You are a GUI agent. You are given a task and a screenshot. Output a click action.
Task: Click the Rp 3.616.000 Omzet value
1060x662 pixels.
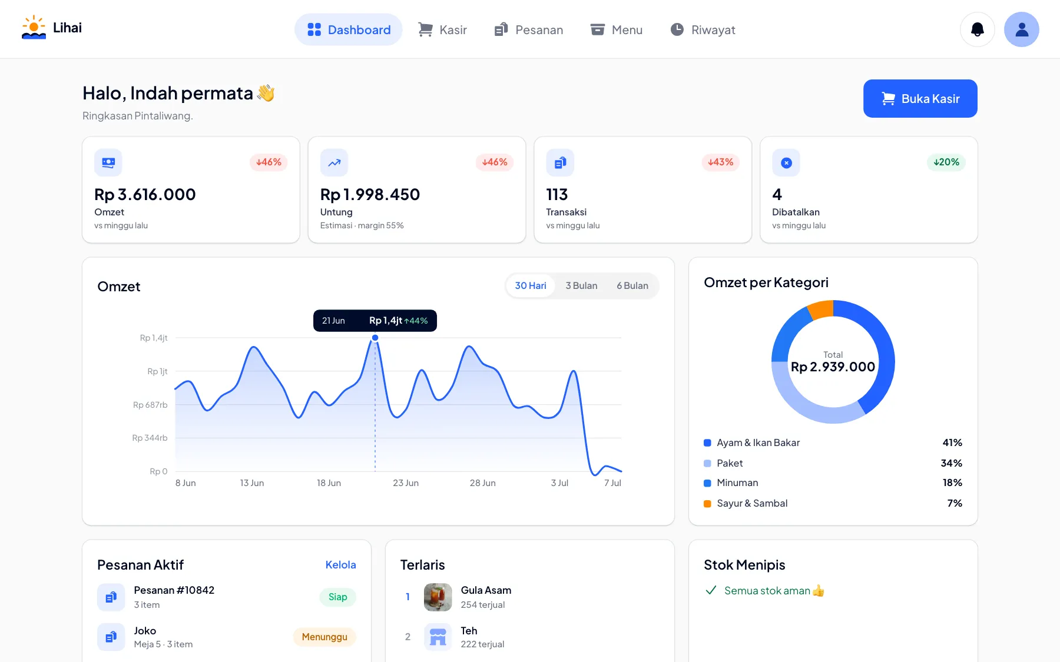click(x=145, y=195)
